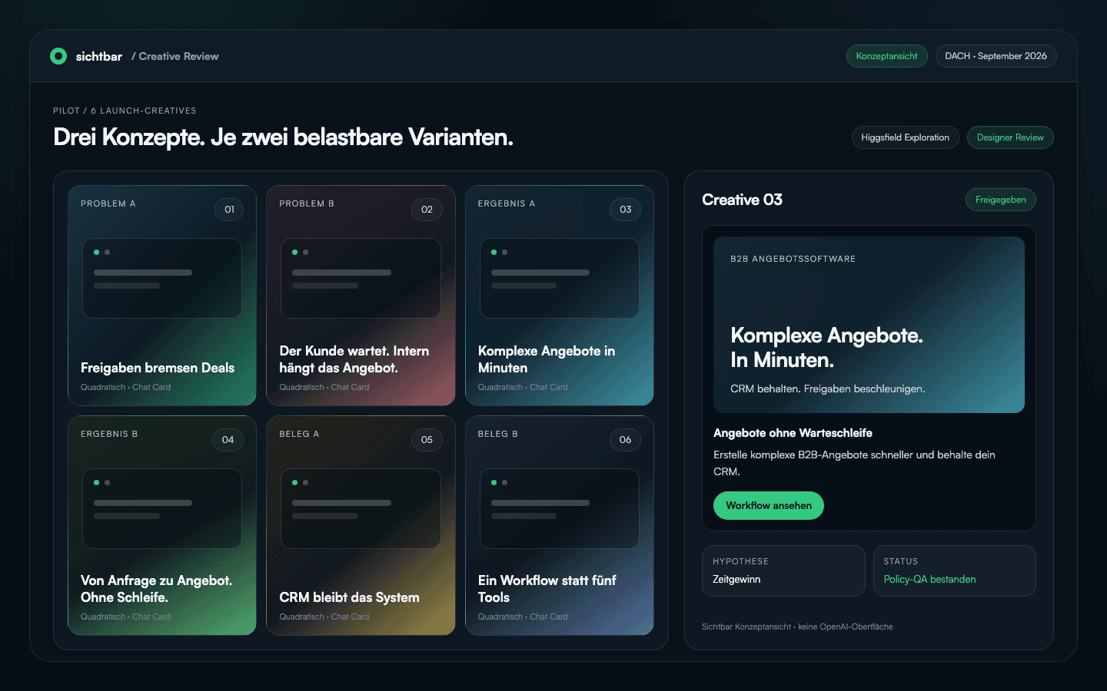Click the Sichtbar Konzeptansicht footer note
The height and width of the screenshot is (691, 1107).
(797, 627)
